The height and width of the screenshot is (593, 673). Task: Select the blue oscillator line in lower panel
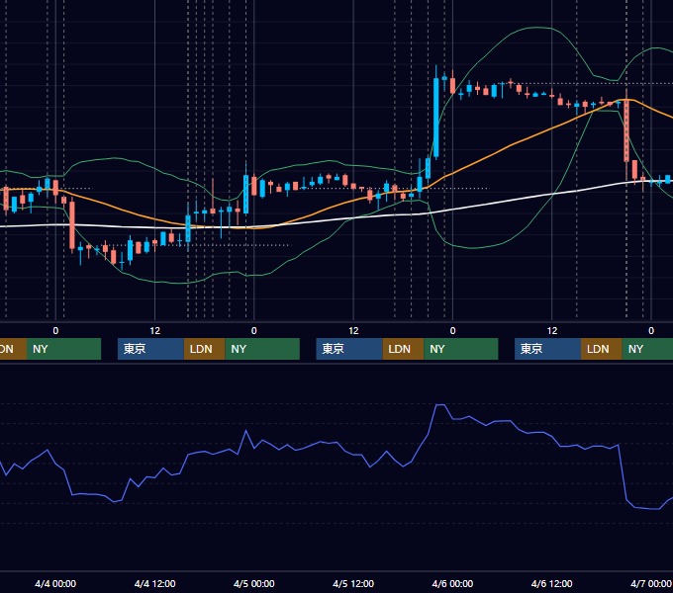[335, 443]
